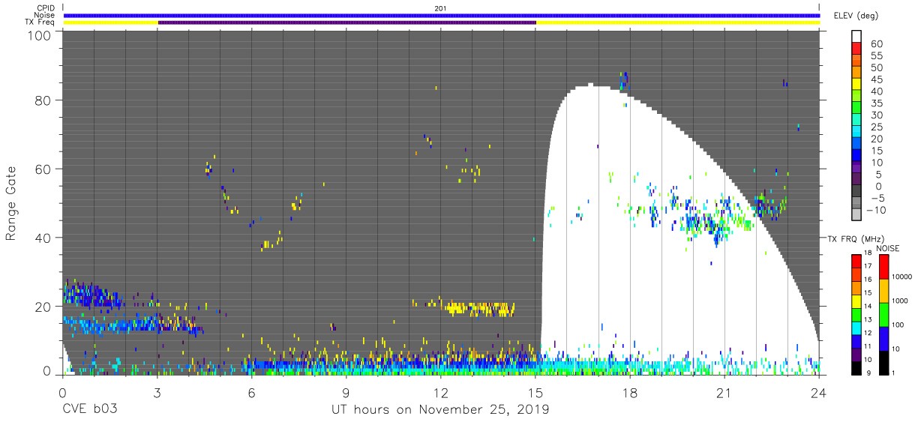Click x-axis tick label '24'

819,394
